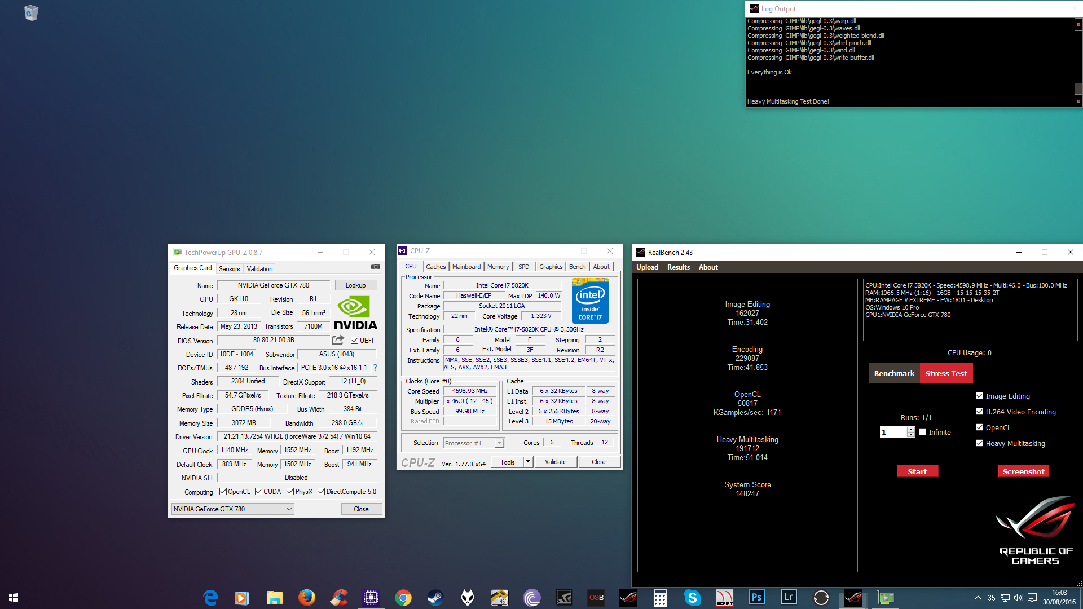
Task: Open Steam from the taskbar
Action: (x=435, y=598)
